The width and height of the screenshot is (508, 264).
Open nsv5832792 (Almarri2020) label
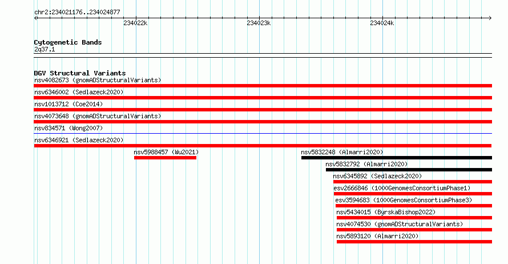pos(366,164)
